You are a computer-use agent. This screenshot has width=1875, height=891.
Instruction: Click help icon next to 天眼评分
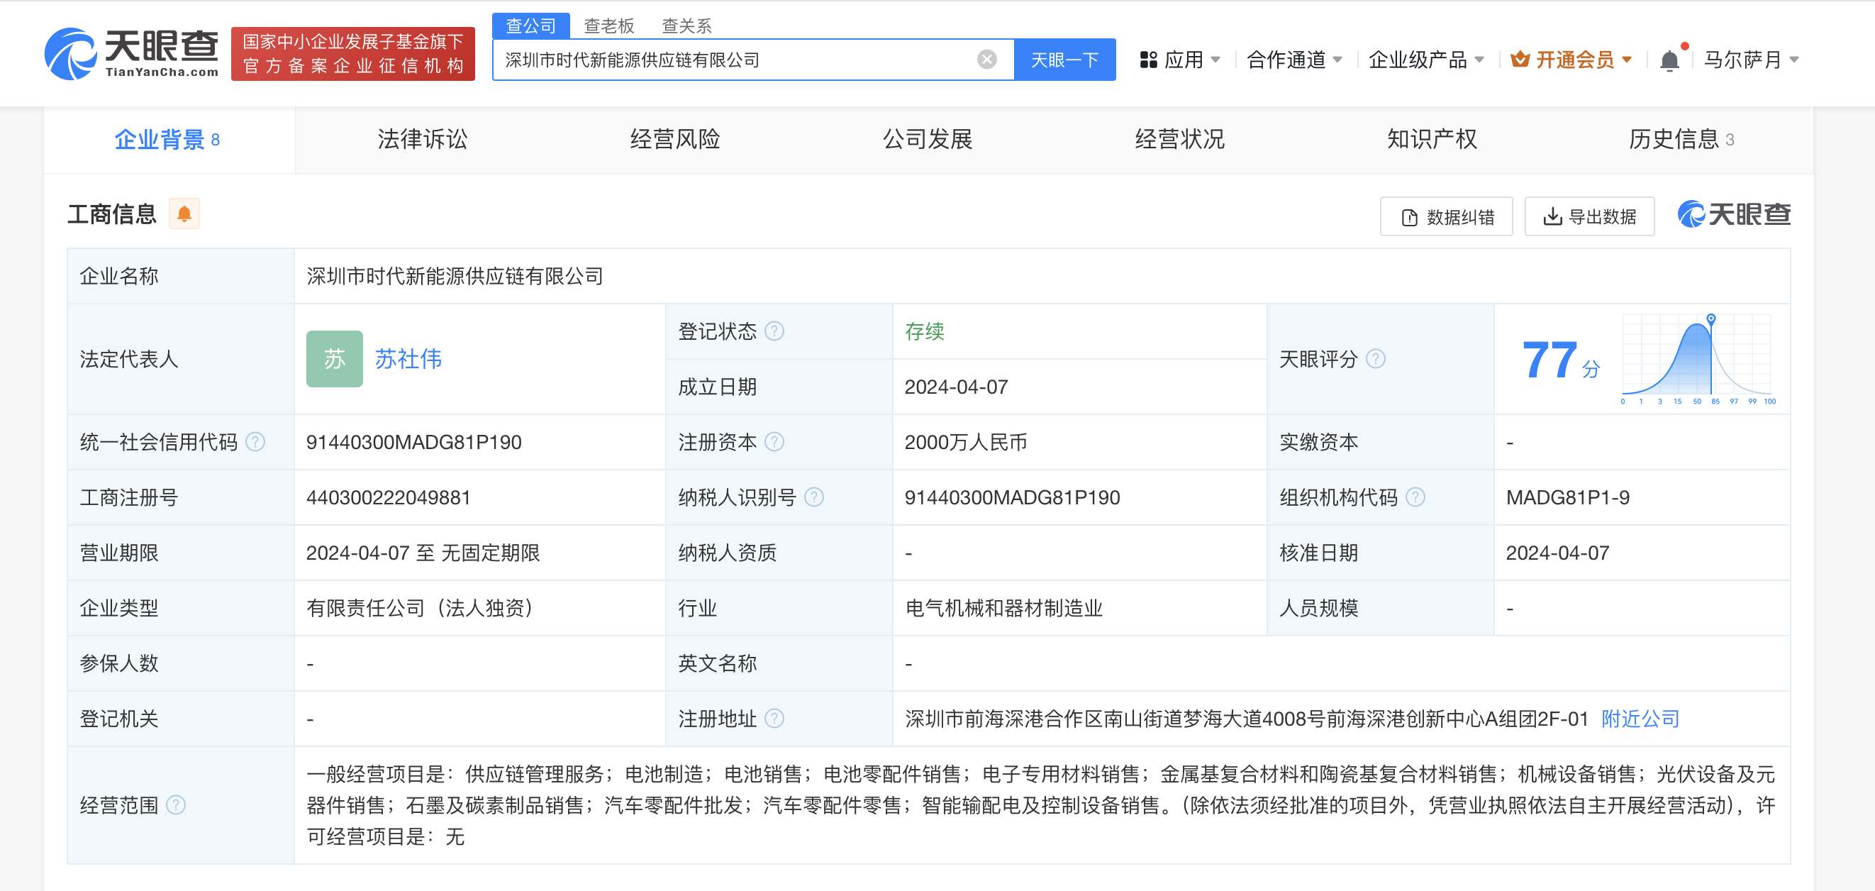point(1375,359)
